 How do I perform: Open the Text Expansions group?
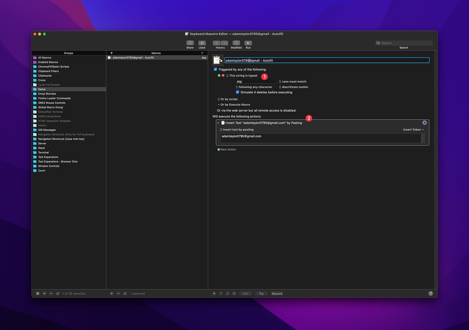tap(48, 157)
